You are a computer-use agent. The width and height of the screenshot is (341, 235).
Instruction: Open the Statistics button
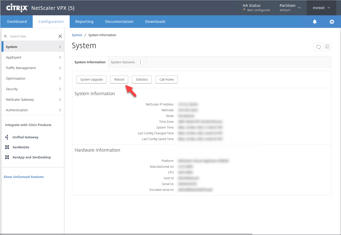click(142, 80)
